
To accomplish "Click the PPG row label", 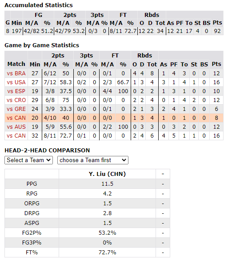I will point(32,184).
